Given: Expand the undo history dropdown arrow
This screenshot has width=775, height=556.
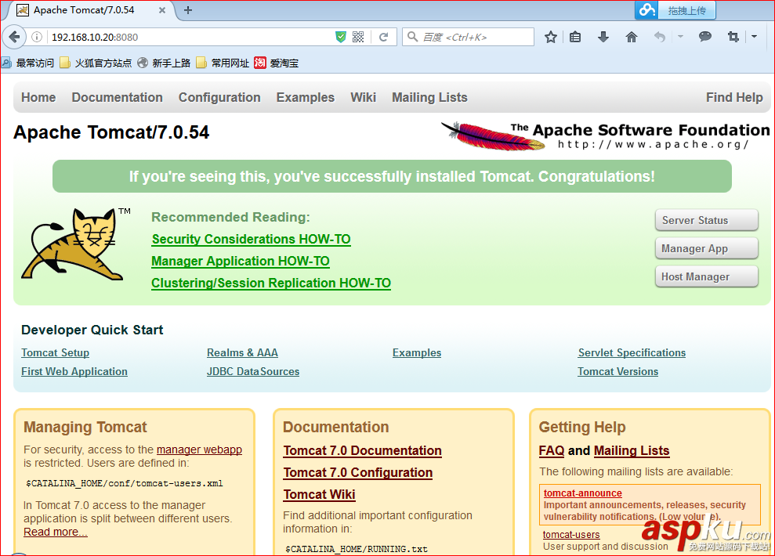Looking at the screenshot, I should pos(680,37).
